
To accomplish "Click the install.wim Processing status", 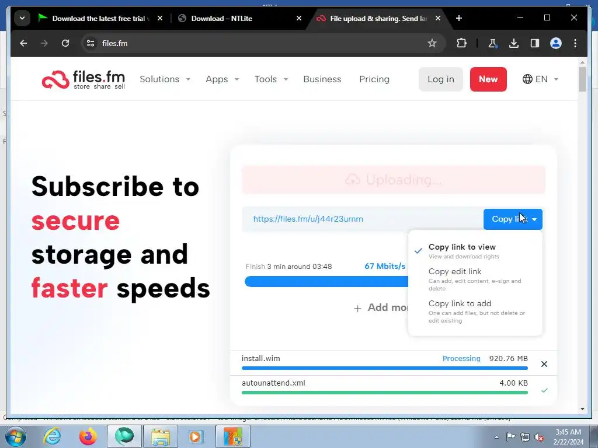I will pyautogui.click(x=461, y=359).
